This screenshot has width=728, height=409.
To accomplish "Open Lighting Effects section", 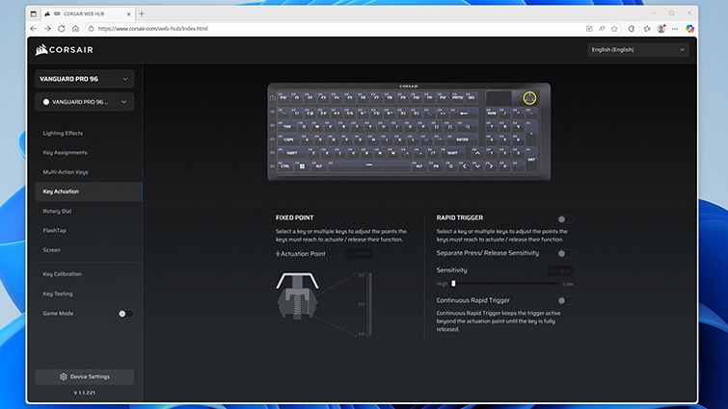I will pos(63,133).
